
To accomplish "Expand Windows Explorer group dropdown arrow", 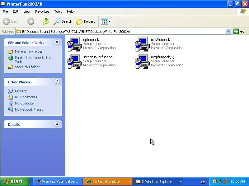I will click(181, 182).
